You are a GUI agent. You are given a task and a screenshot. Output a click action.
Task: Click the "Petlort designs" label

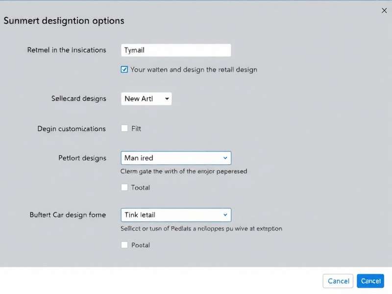point(82,158)
